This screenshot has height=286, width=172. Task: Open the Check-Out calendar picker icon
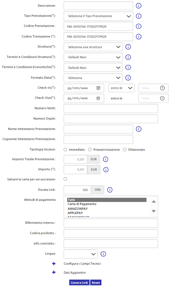tap(98, 98)
